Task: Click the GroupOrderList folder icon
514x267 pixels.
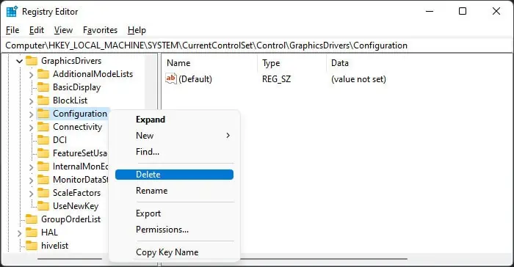Action: pos(32,219)
